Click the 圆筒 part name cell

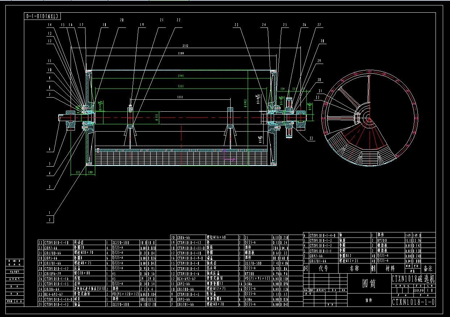click(x=369, y=284)
